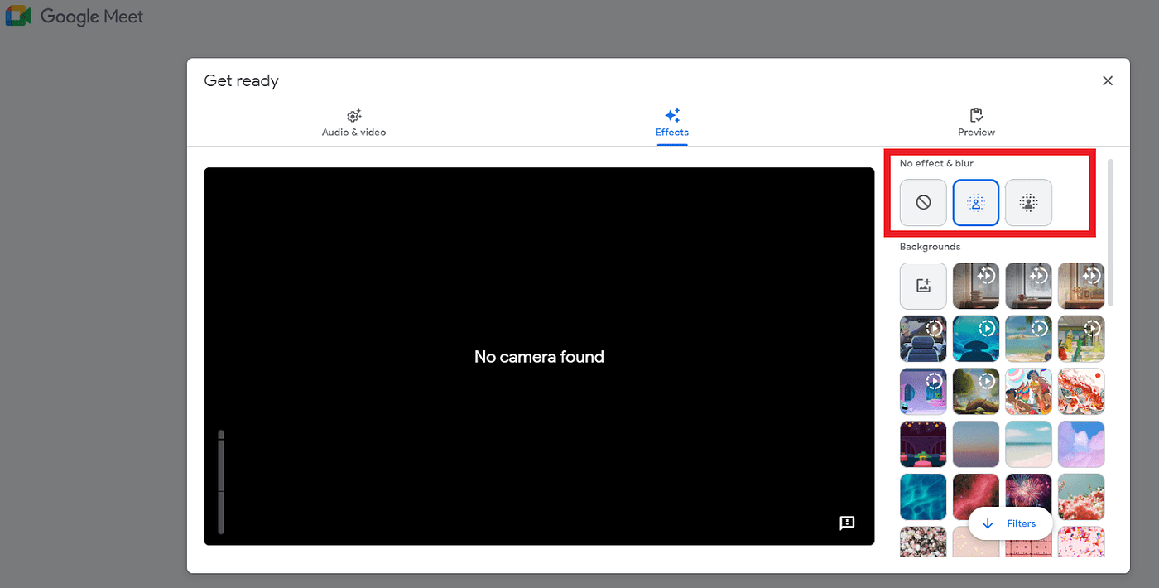Pick the underwater animated background
This screenshot has height=588, width=1159.
976,339
